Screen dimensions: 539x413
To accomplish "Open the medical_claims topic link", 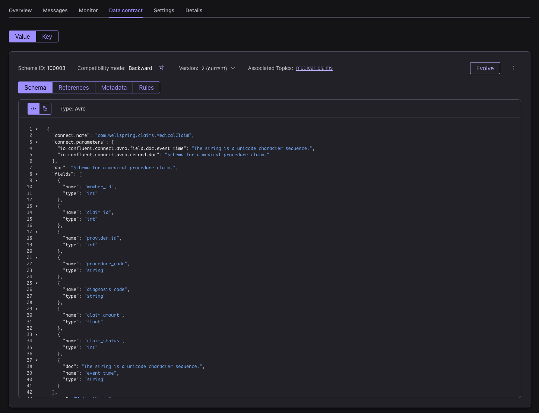I will (x=314, y=68).
